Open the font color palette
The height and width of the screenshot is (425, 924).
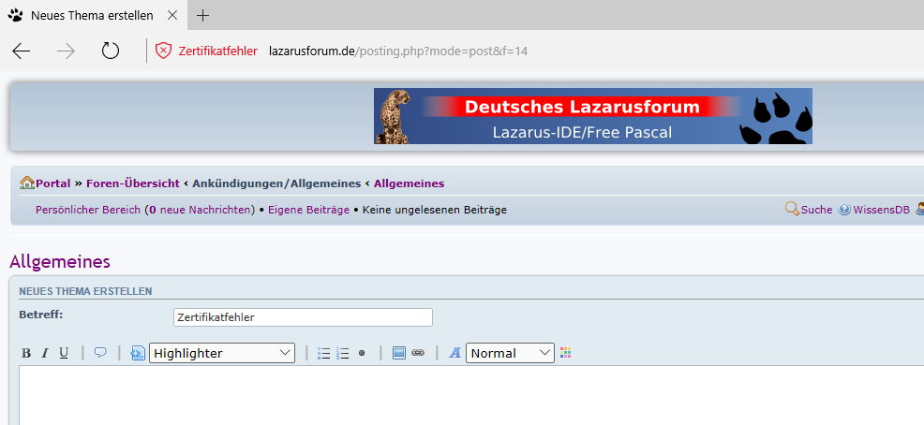pyautogui.click(x=565, y=353)
